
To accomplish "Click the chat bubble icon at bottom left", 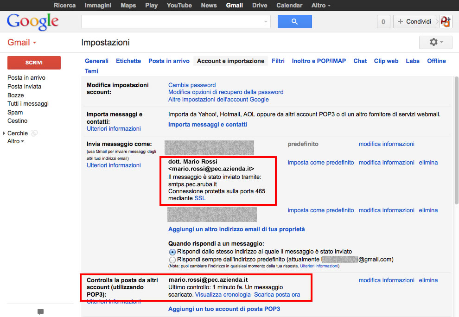I will click(40, 311).
